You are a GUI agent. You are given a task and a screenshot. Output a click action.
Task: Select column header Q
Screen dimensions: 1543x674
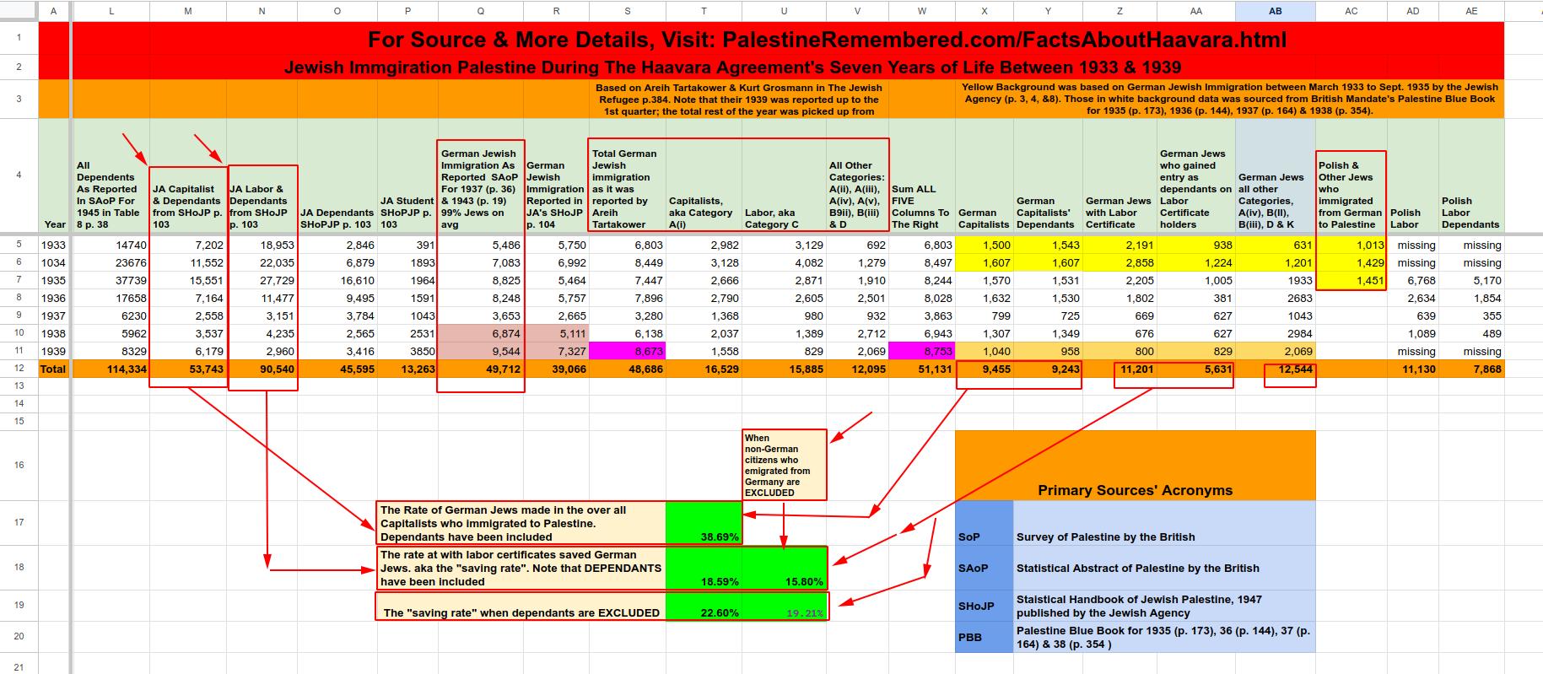pos(480,11)
